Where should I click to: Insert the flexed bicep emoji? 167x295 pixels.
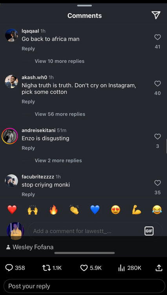pos(136,210)
